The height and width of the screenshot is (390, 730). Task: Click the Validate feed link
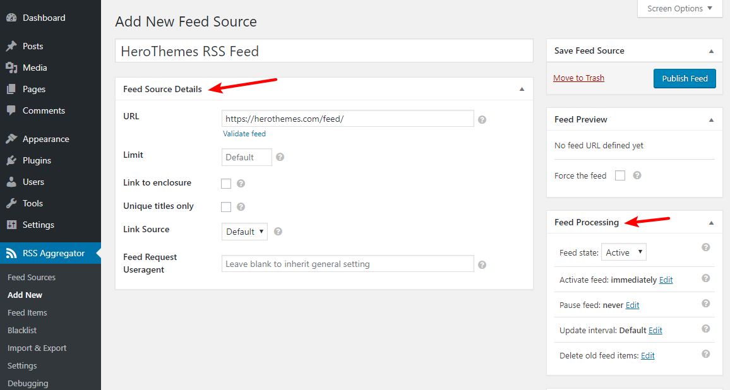pyautogui.click(x=244, y=134)
